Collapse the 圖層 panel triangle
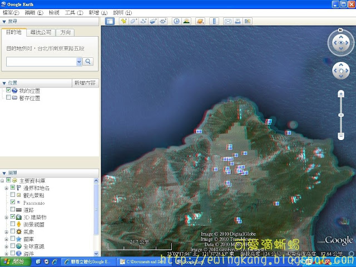Image resolution: width=356 pixels, height=267 pixels. [x=4, y=173]
